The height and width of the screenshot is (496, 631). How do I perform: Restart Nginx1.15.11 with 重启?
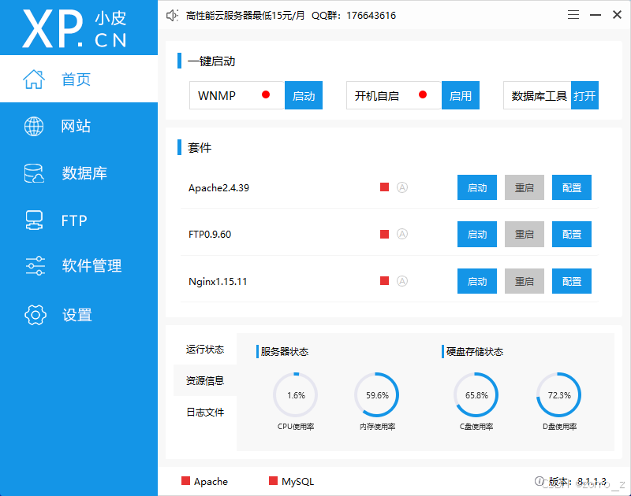525,281
